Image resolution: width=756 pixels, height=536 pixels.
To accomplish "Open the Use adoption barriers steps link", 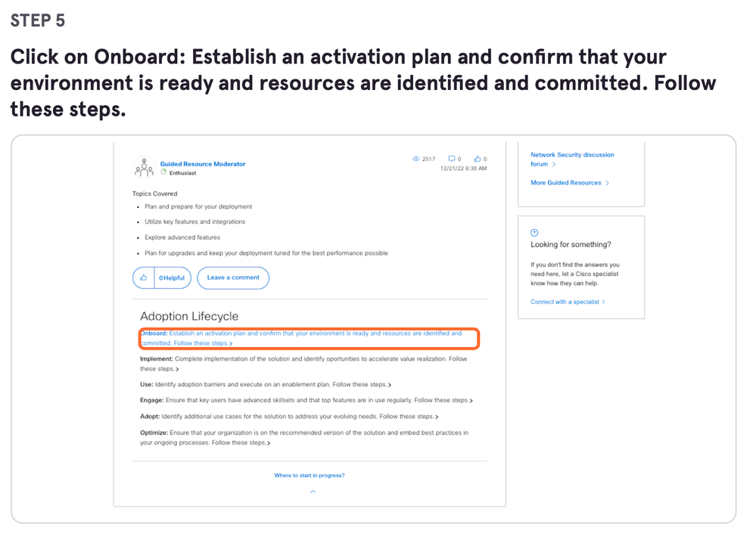I will (x=266, y=384).
